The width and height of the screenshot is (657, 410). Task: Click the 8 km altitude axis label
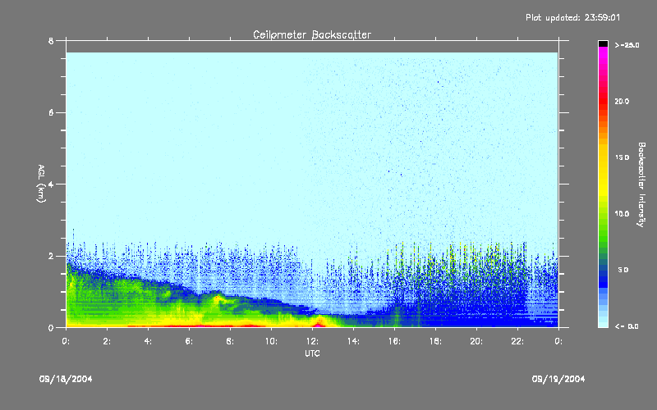tap(51, 41)
